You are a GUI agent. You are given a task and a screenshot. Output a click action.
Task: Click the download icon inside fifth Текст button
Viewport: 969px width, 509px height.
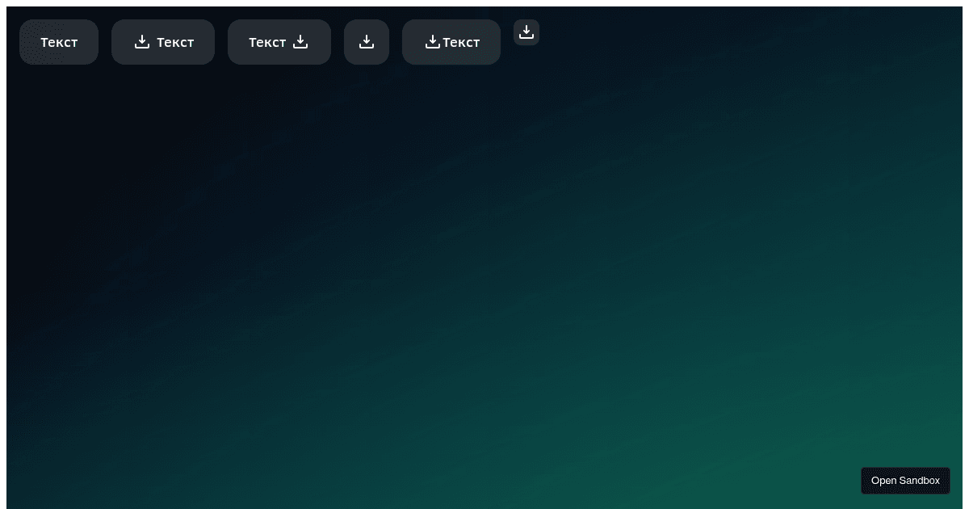(433, 41)
